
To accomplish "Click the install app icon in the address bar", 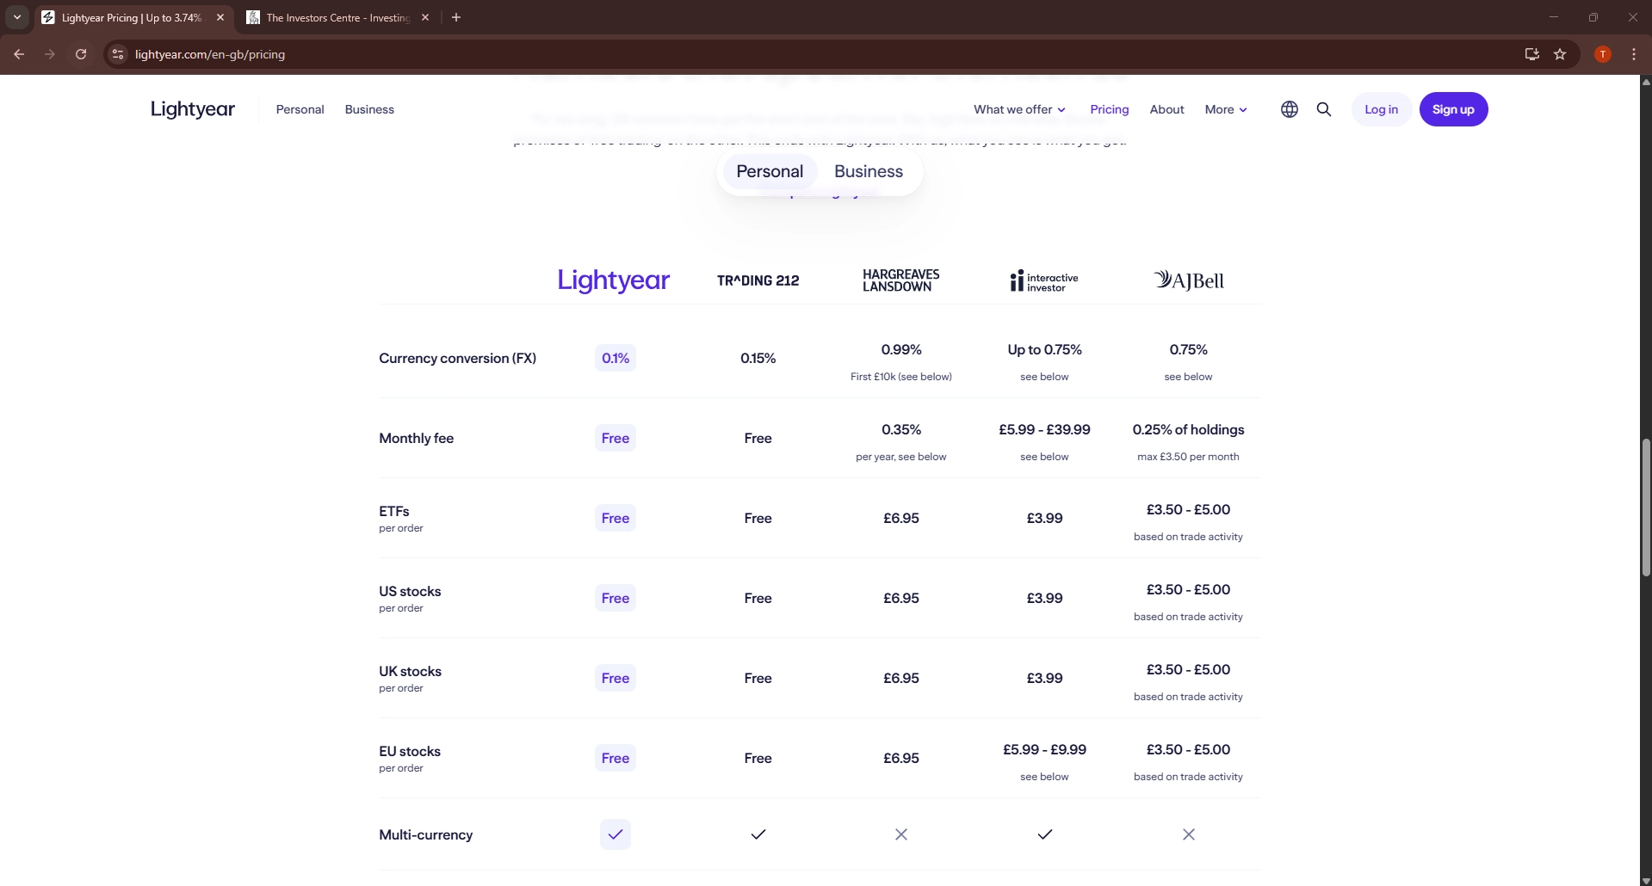I will click(x=1531, y=54).
